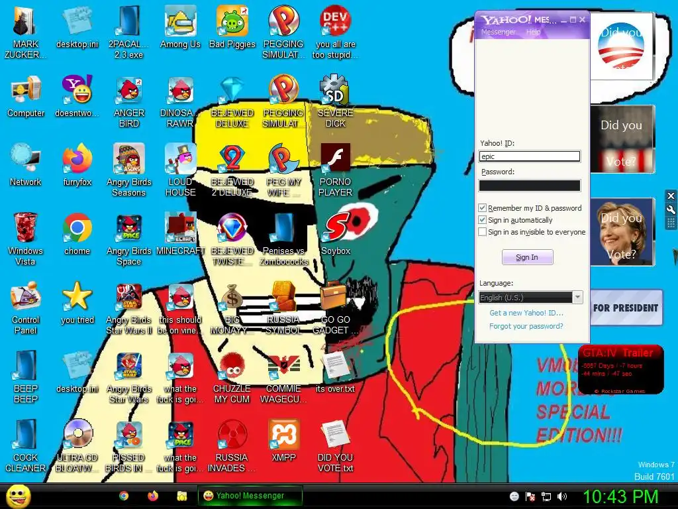Click the action center flag tray icon
Screen dimensions: 678x509
point(530,496)
